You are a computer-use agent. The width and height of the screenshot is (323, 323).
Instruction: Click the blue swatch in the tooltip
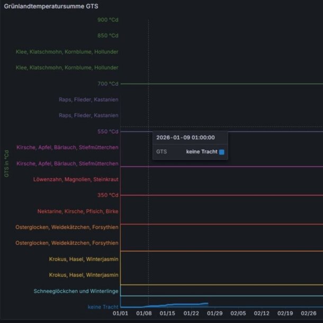[222, 152]
